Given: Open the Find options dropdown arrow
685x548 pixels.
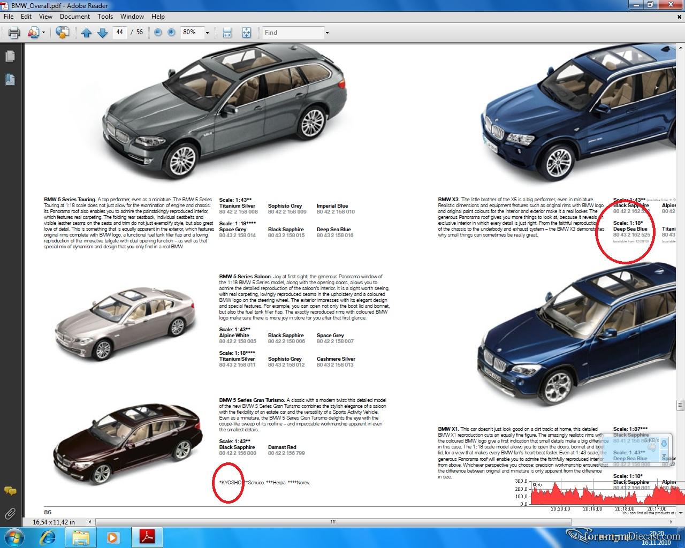Looking at the screenshot, I should click(327, 33).
